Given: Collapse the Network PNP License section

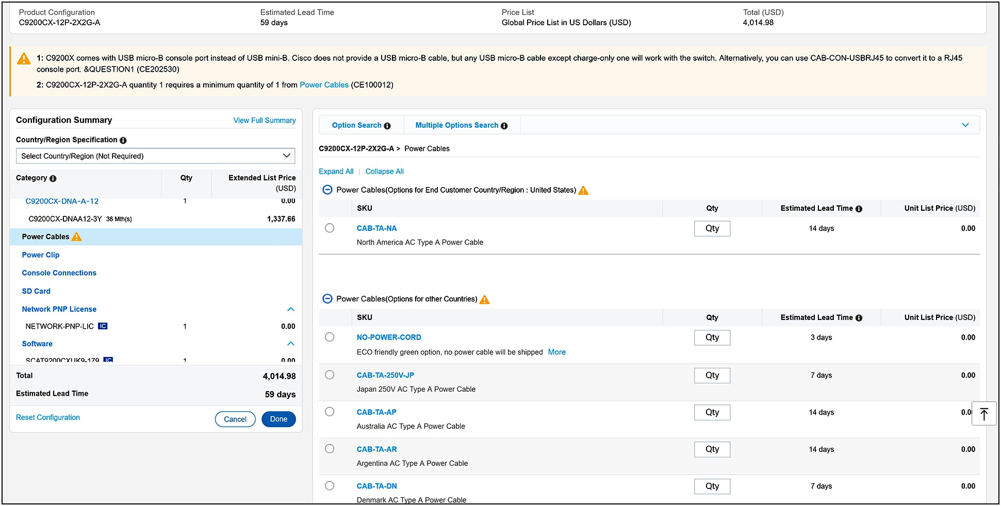Looking at the screenshot, I should click(290, 309).
